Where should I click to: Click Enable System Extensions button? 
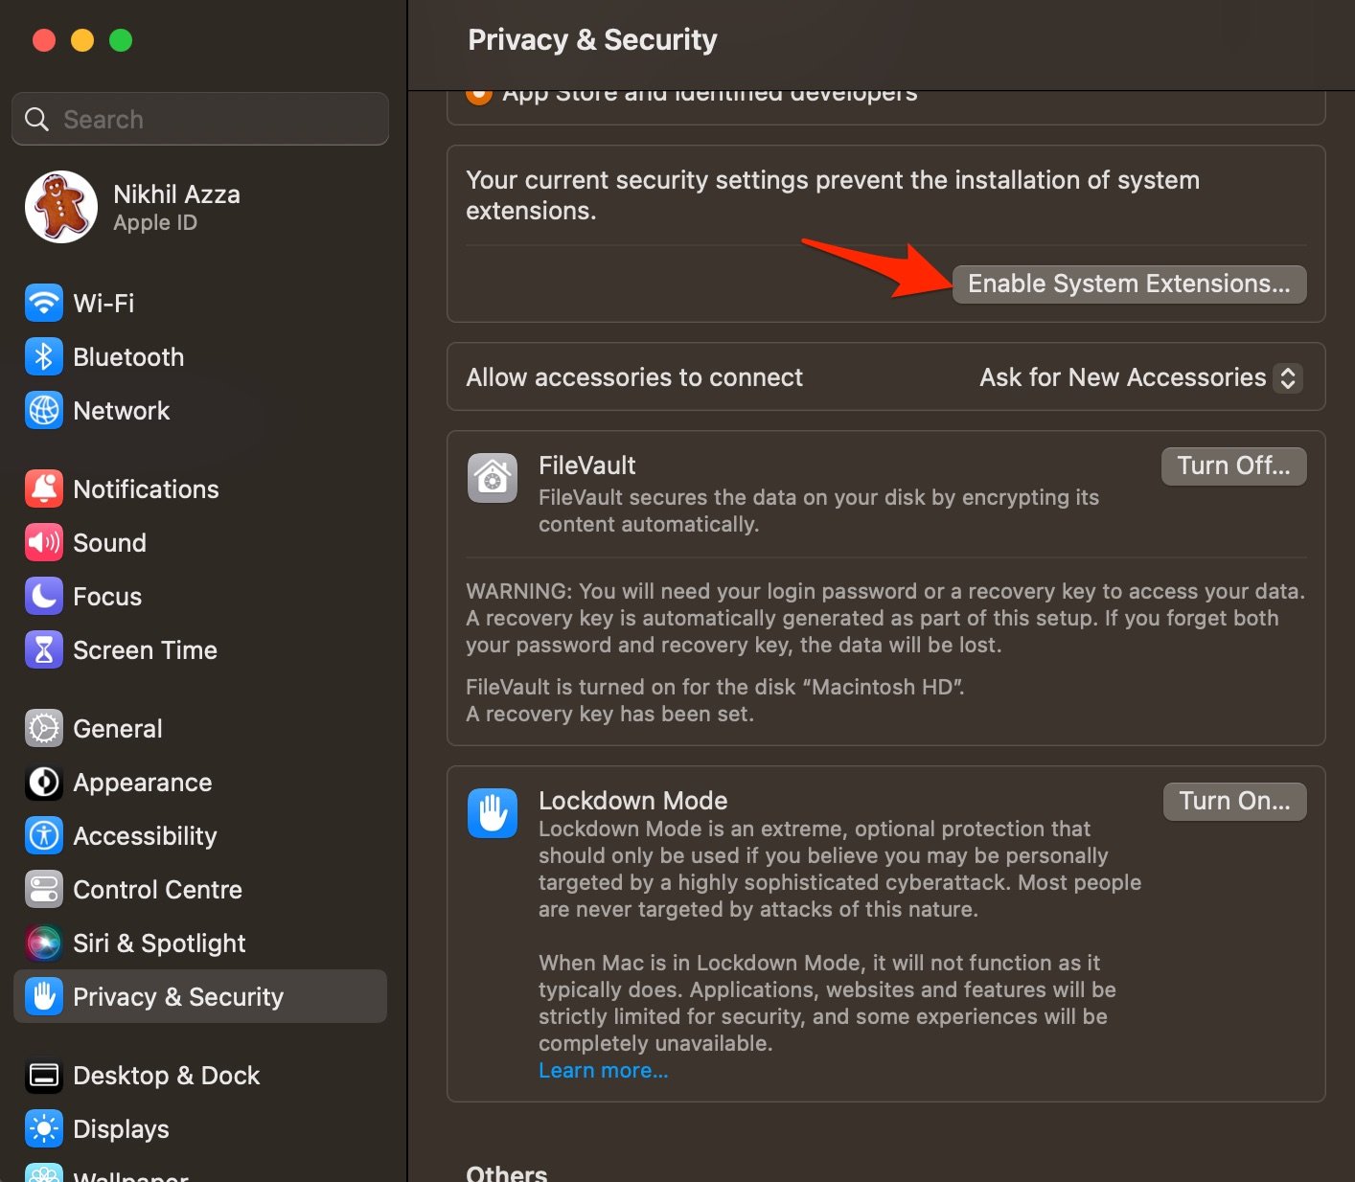pos(1129,284)
